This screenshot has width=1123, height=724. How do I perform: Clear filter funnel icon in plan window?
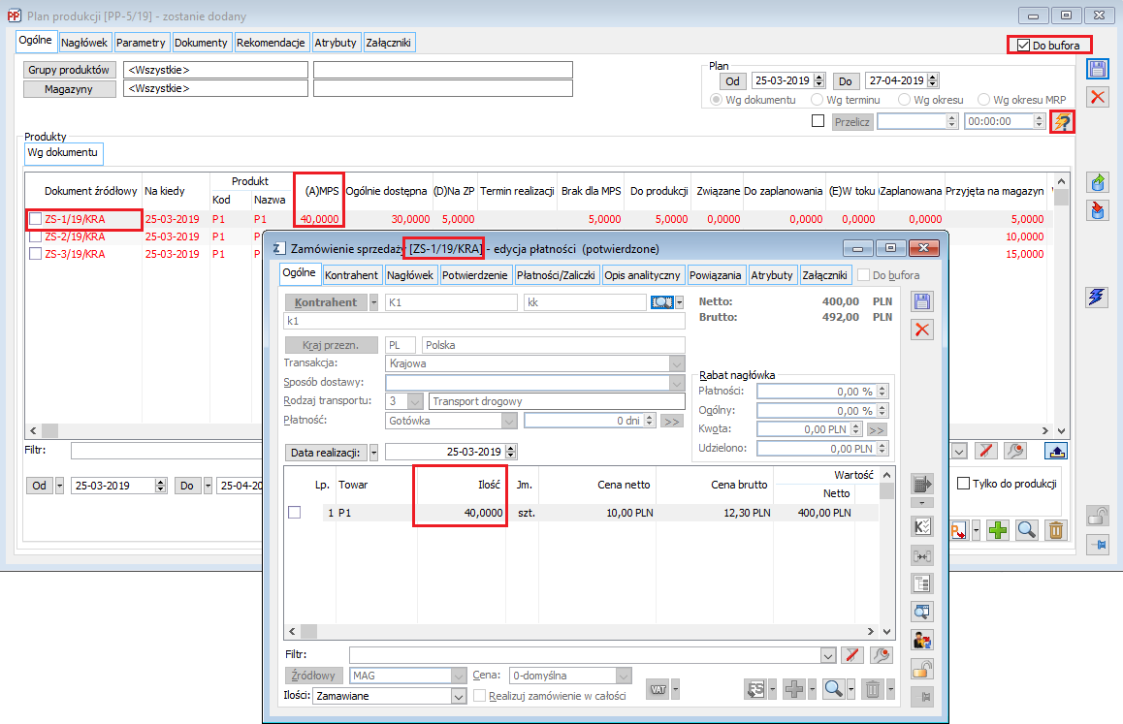click(x=986, y=451)
